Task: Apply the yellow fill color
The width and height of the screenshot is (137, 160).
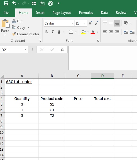Action: point(83,32)
